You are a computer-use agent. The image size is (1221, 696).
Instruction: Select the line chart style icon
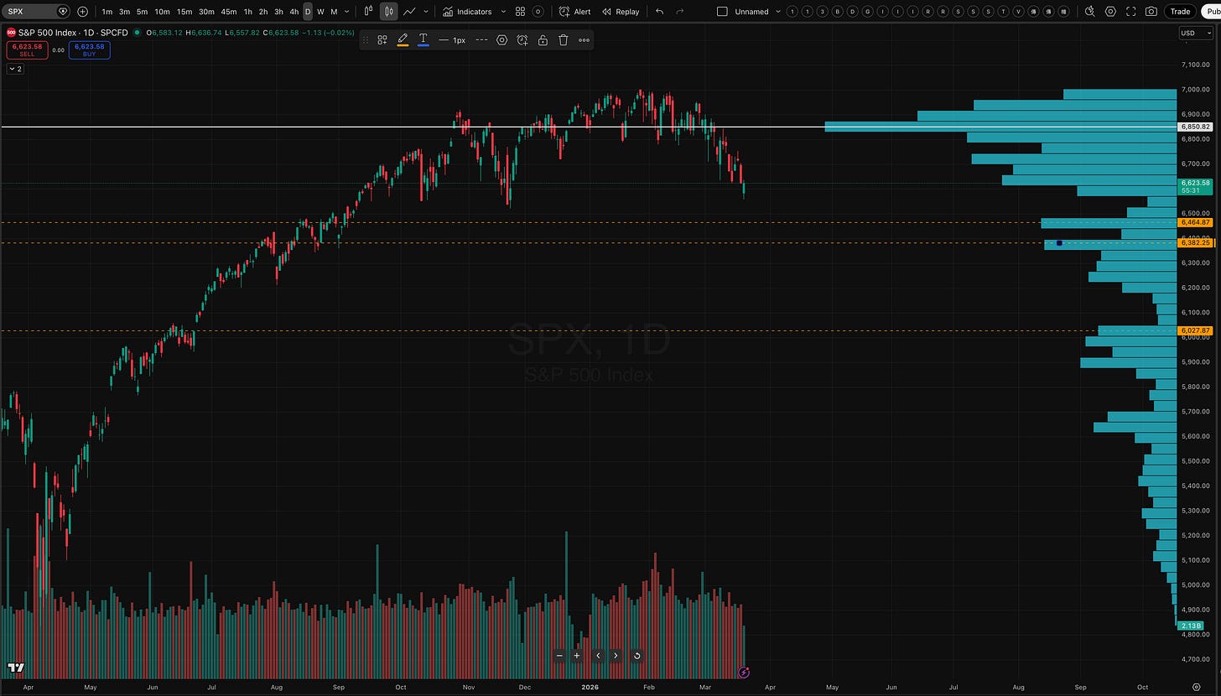tap(409, 12)
